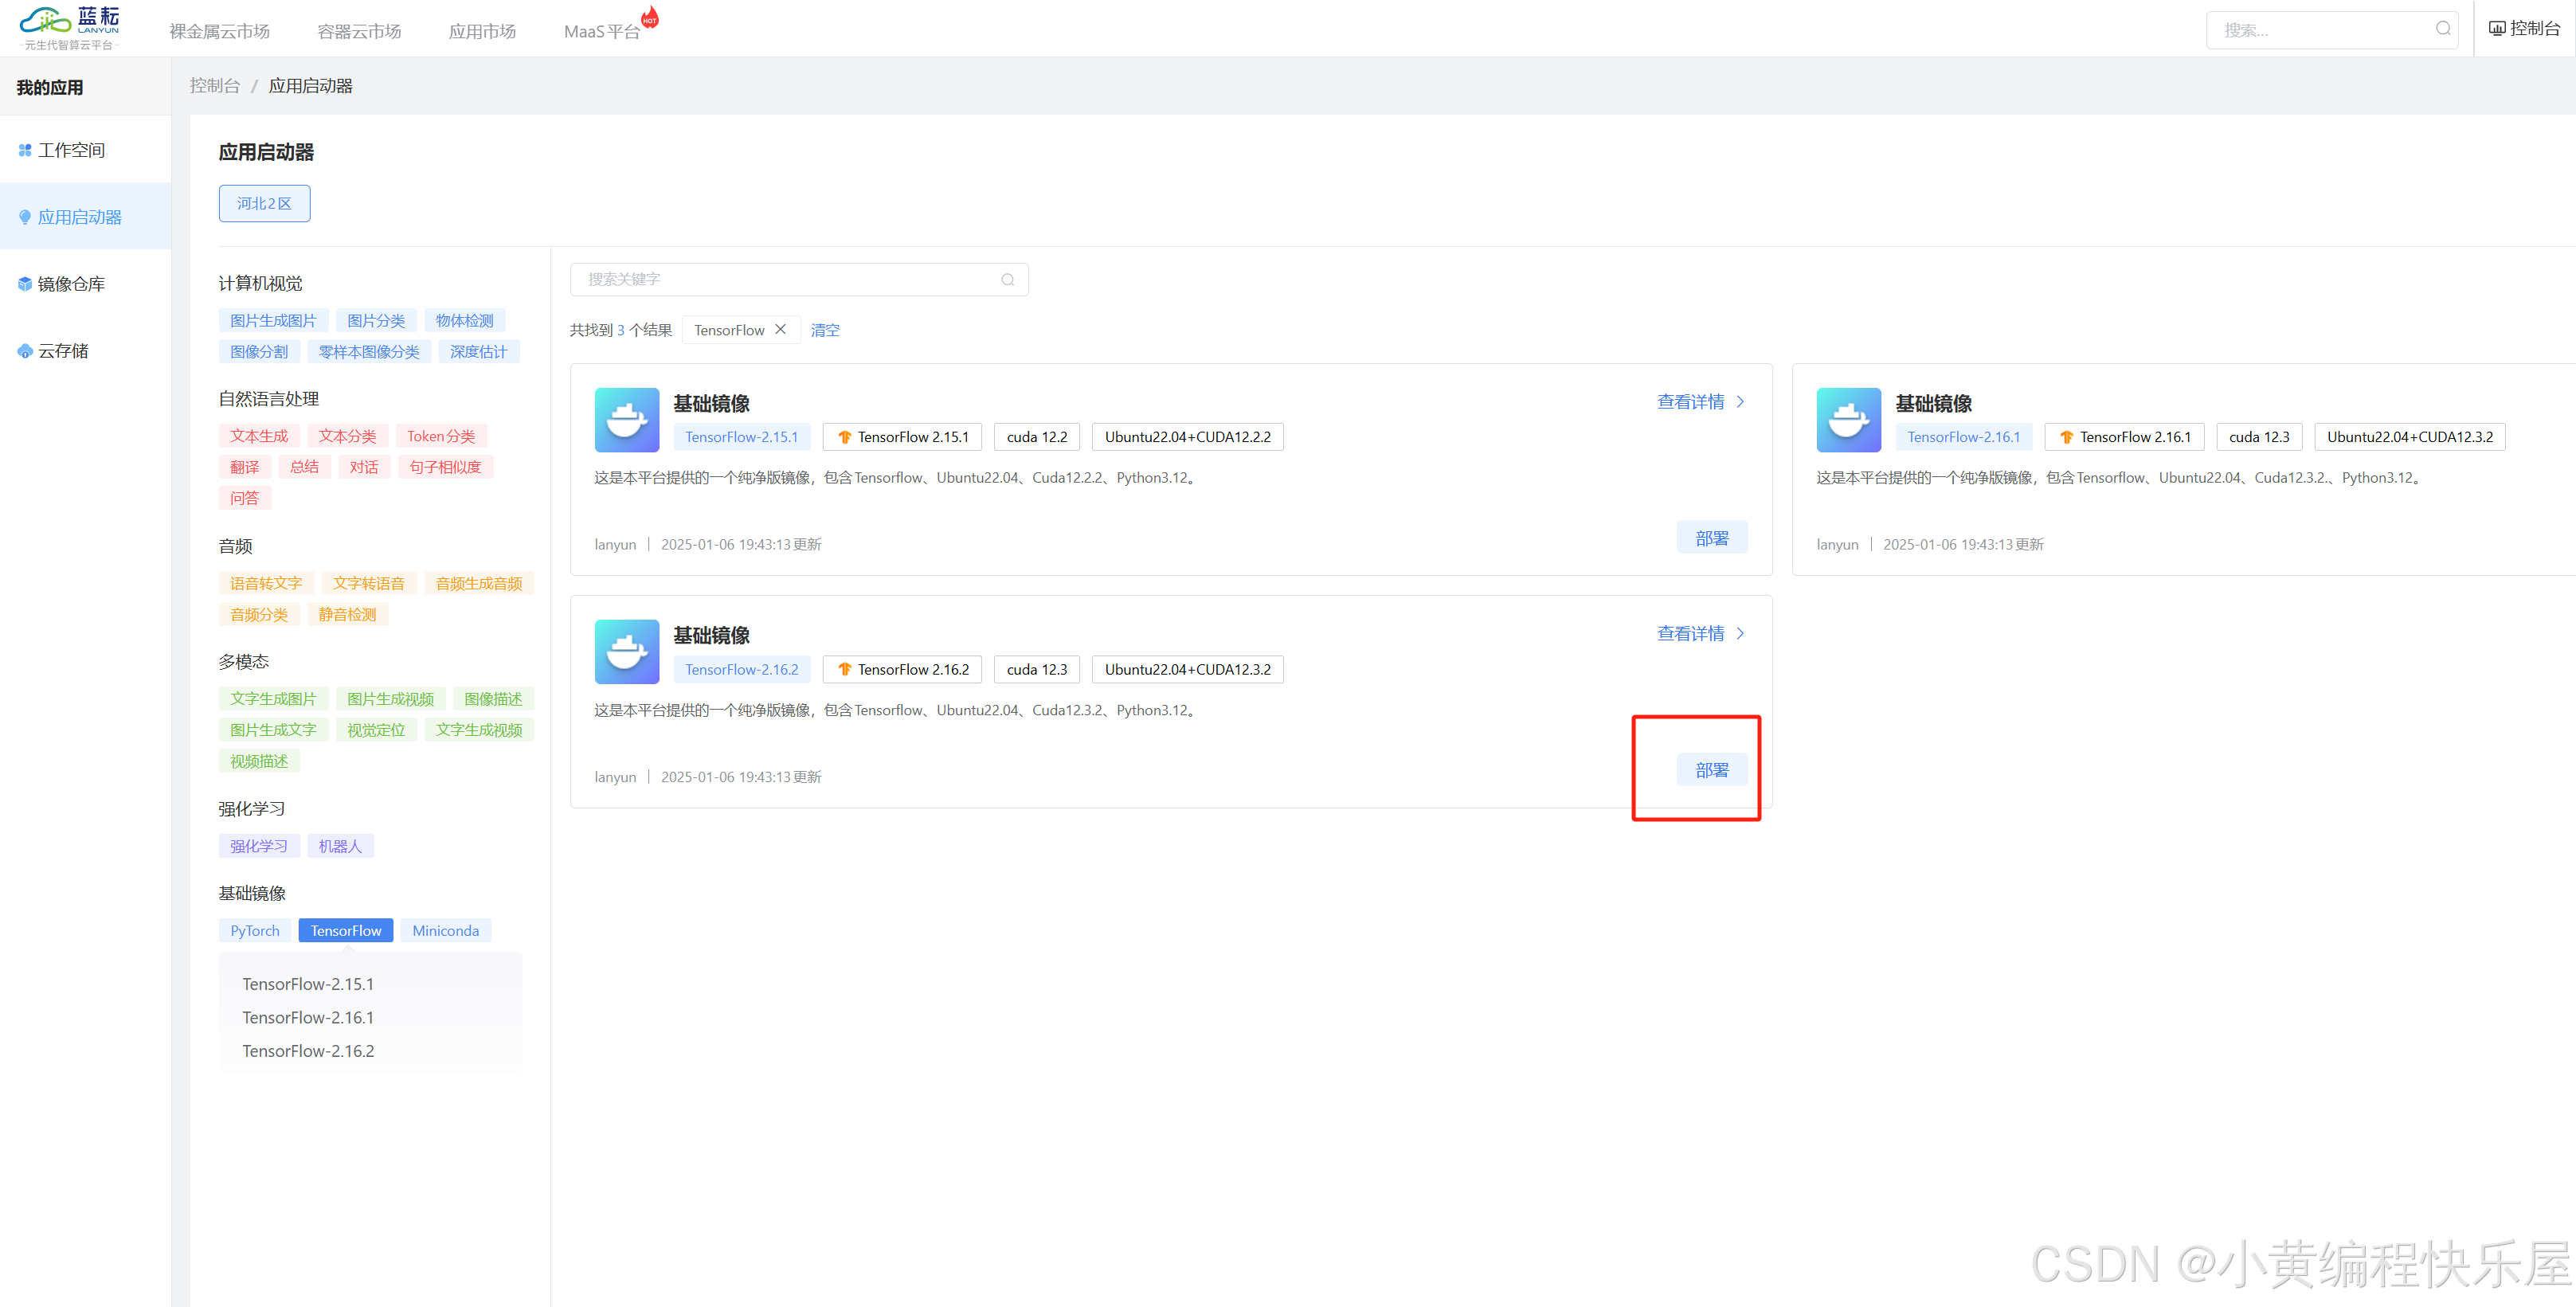The width and height of the screenshot is (2576, 1307).
Task: Open 云存储 in the sidebar
Action: [x=62, y=351]
